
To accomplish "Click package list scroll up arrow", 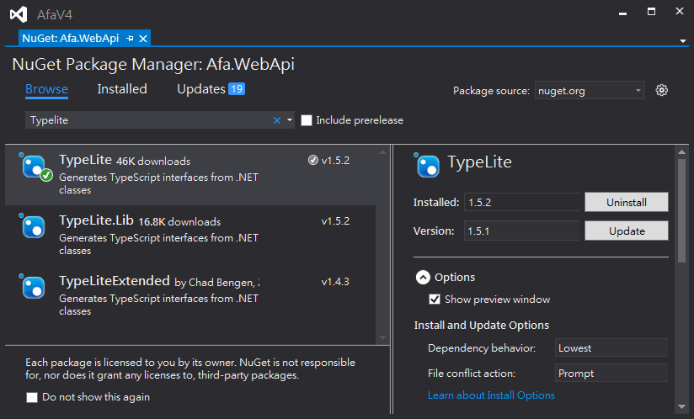I will [x=383, y=152].
